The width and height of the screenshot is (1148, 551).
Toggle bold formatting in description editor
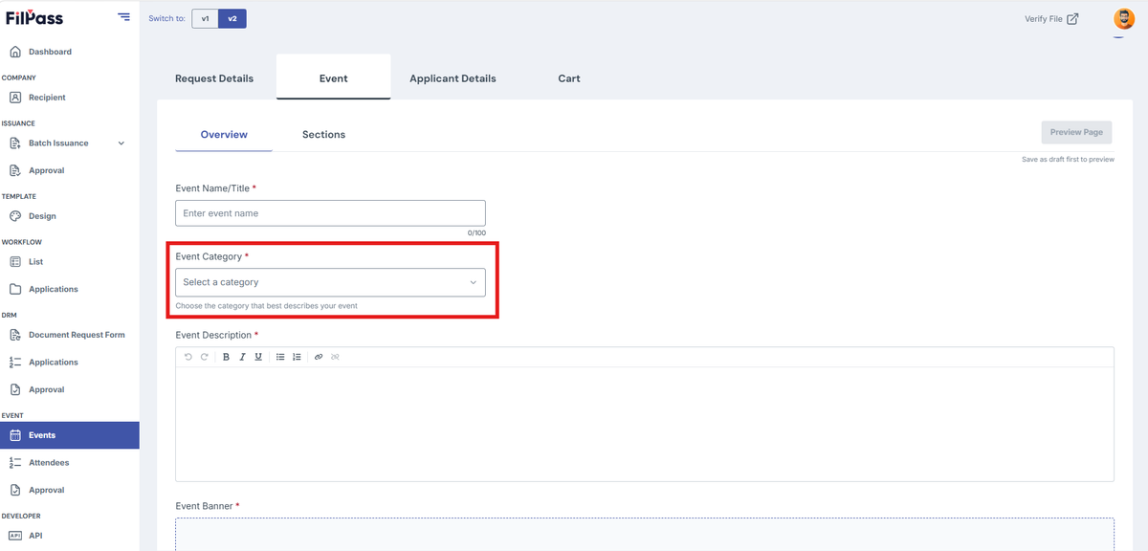(x=226, y=357)
